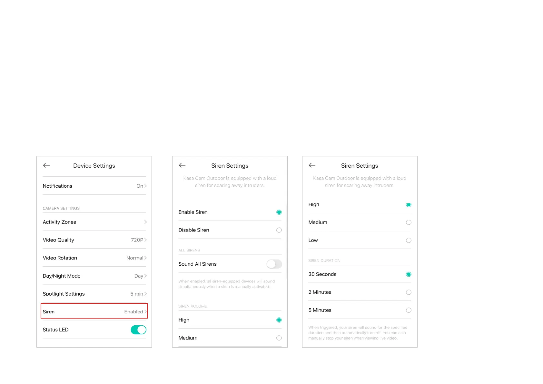Open Notifications settings chevron

point(145,186)
